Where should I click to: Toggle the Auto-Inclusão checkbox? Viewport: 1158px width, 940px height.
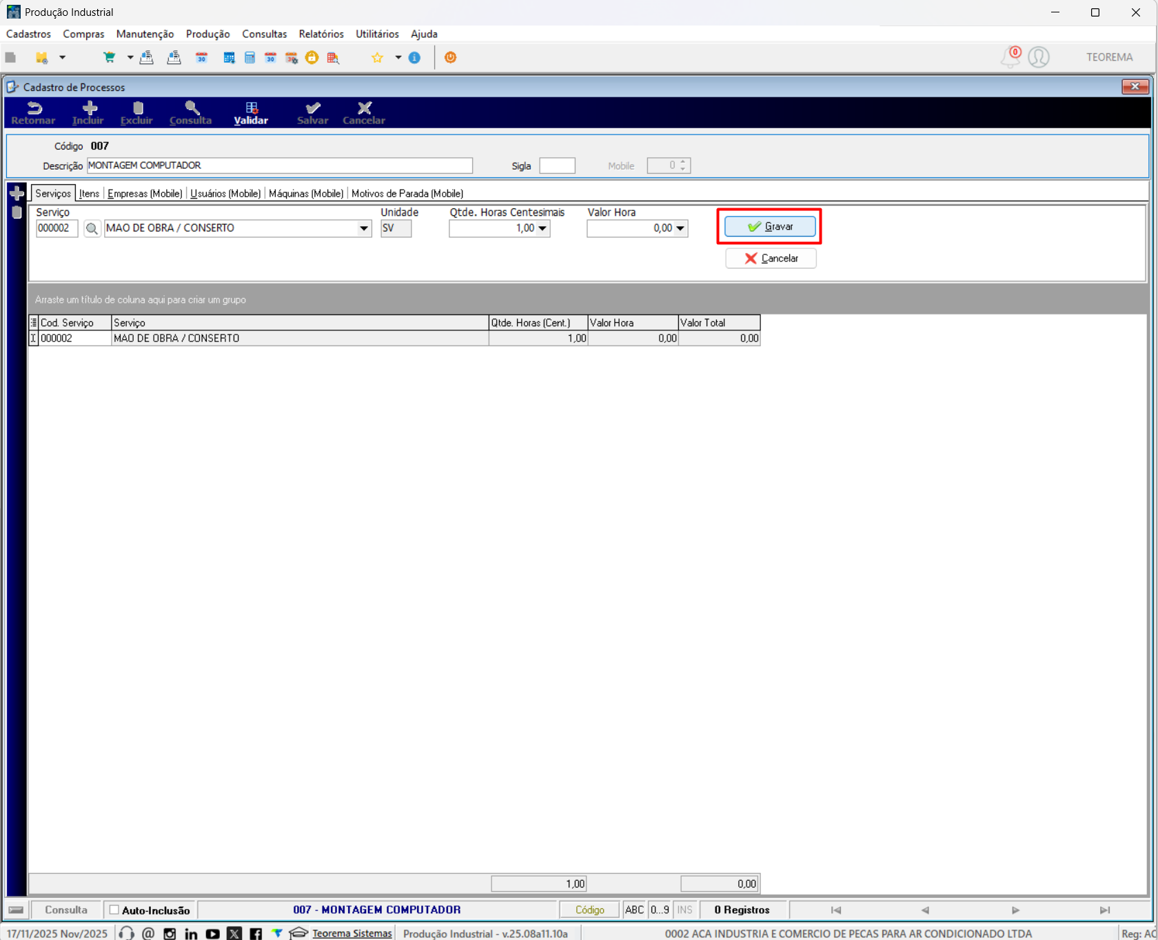tap(114, 910)
